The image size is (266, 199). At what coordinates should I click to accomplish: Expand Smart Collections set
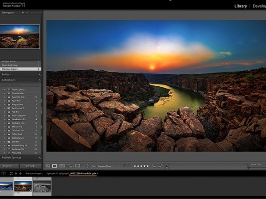point(4,93)
